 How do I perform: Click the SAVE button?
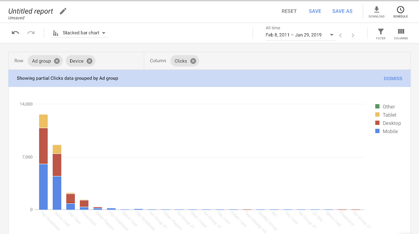315,11
